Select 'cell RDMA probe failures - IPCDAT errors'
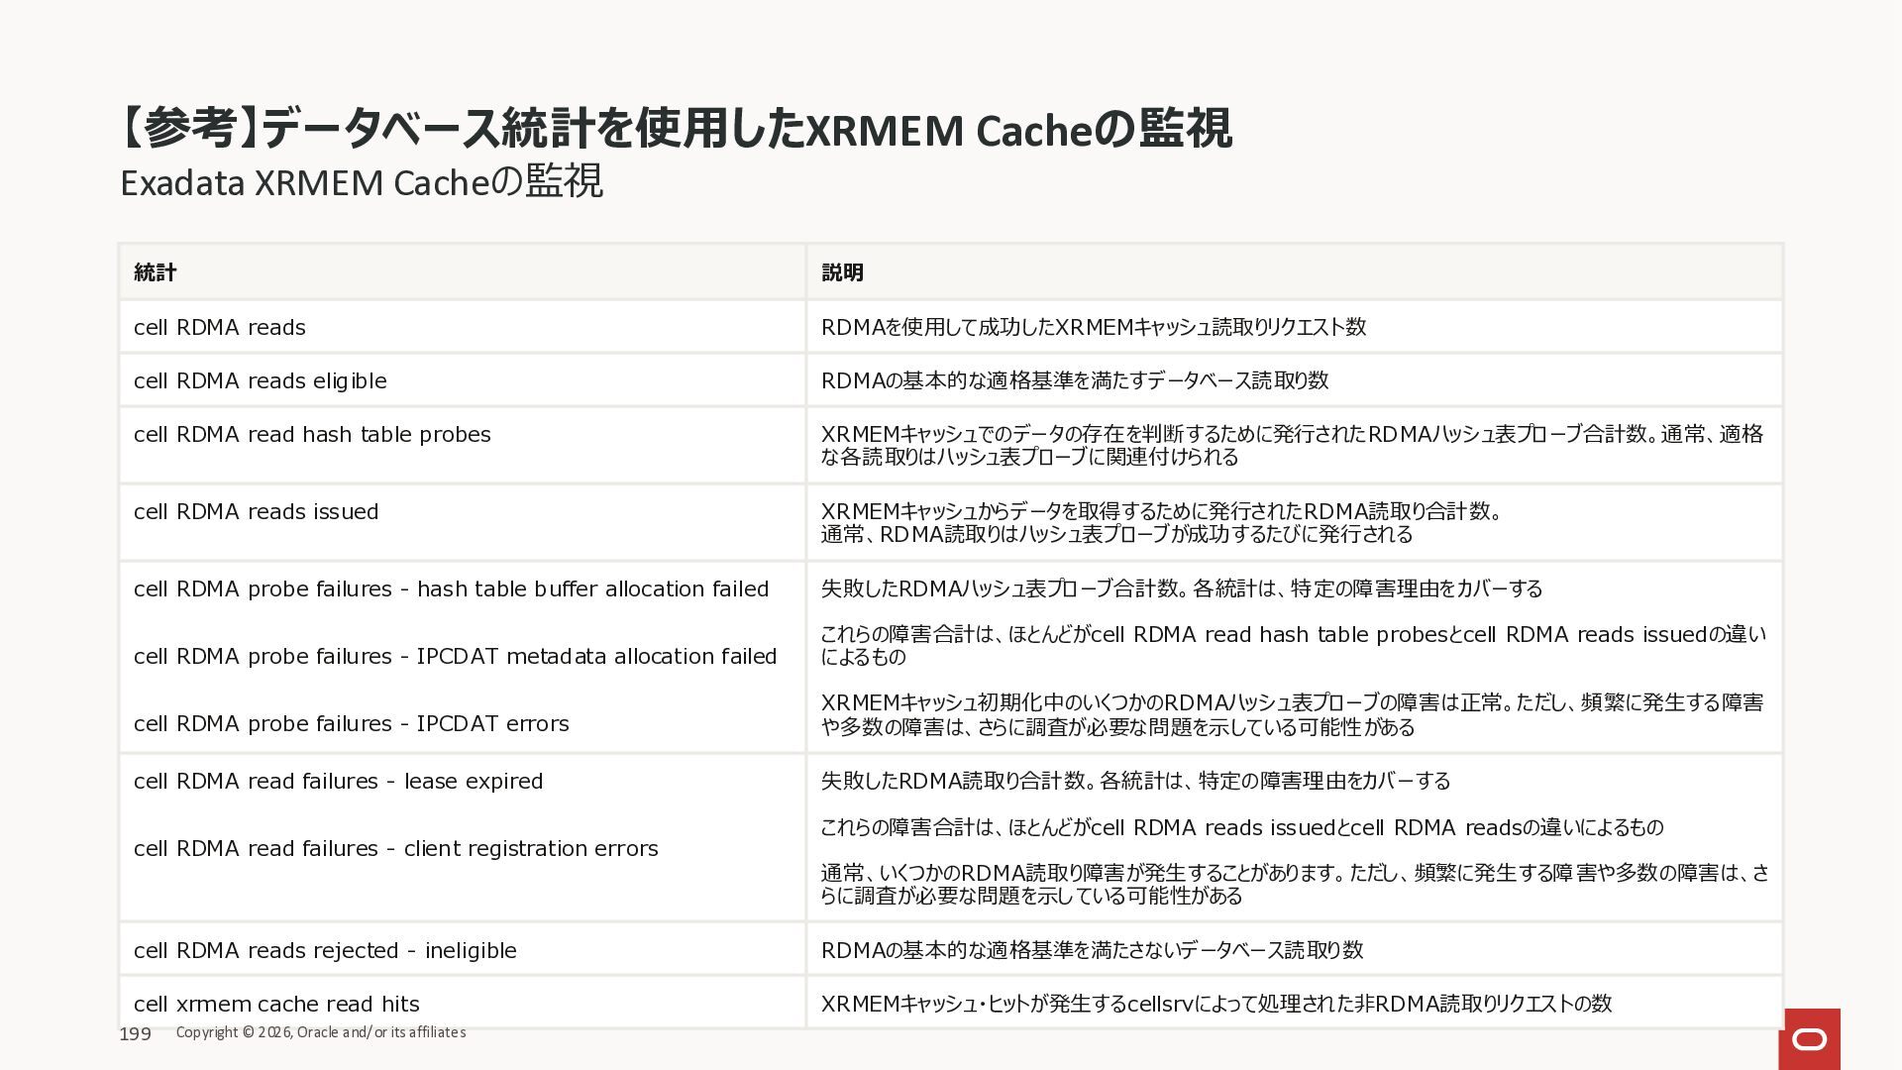 [351, 724]
